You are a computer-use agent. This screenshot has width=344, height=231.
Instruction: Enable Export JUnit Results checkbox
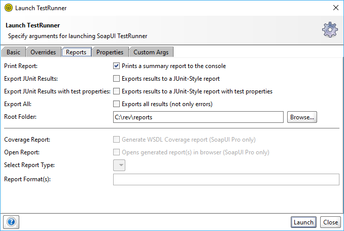pos(116,79)
